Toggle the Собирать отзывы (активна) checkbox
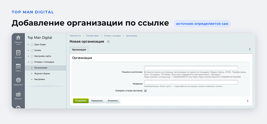The width and height of the screenshot is (267, 124). [x=145, y=91]
